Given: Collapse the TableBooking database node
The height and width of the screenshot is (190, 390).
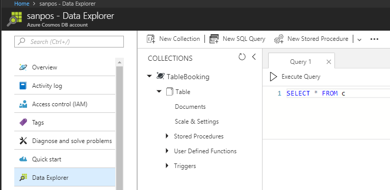Looking at the screenshot, I should point(149,76).
